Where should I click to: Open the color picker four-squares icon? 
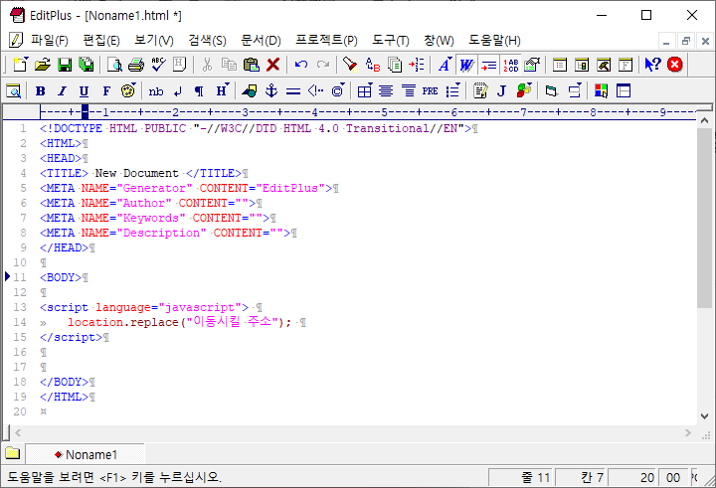[x=601, y=90]
